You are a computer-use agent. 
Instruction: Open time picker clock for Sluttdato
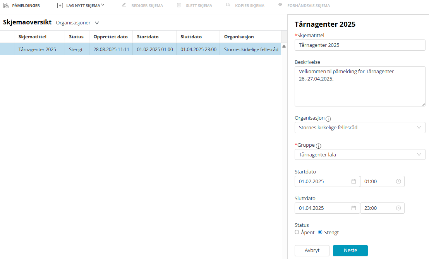click(x=398, y=208)
